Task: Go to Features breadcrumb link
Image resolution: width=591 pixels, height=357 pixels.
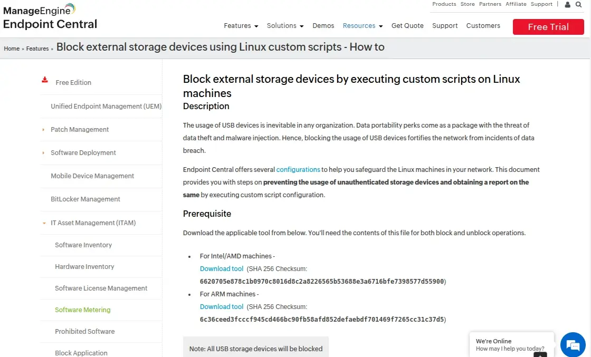Action: click(x=37, y=49)
